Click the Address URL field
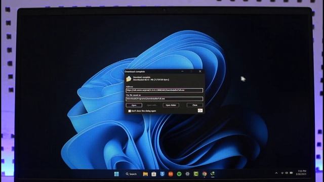The height and width of the screenshot is (182, 324). pyautogui.click(x=165, y=90)
